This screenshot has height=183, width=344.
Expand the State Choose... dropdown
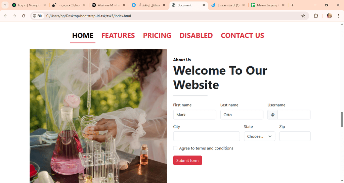click(260, 136)
